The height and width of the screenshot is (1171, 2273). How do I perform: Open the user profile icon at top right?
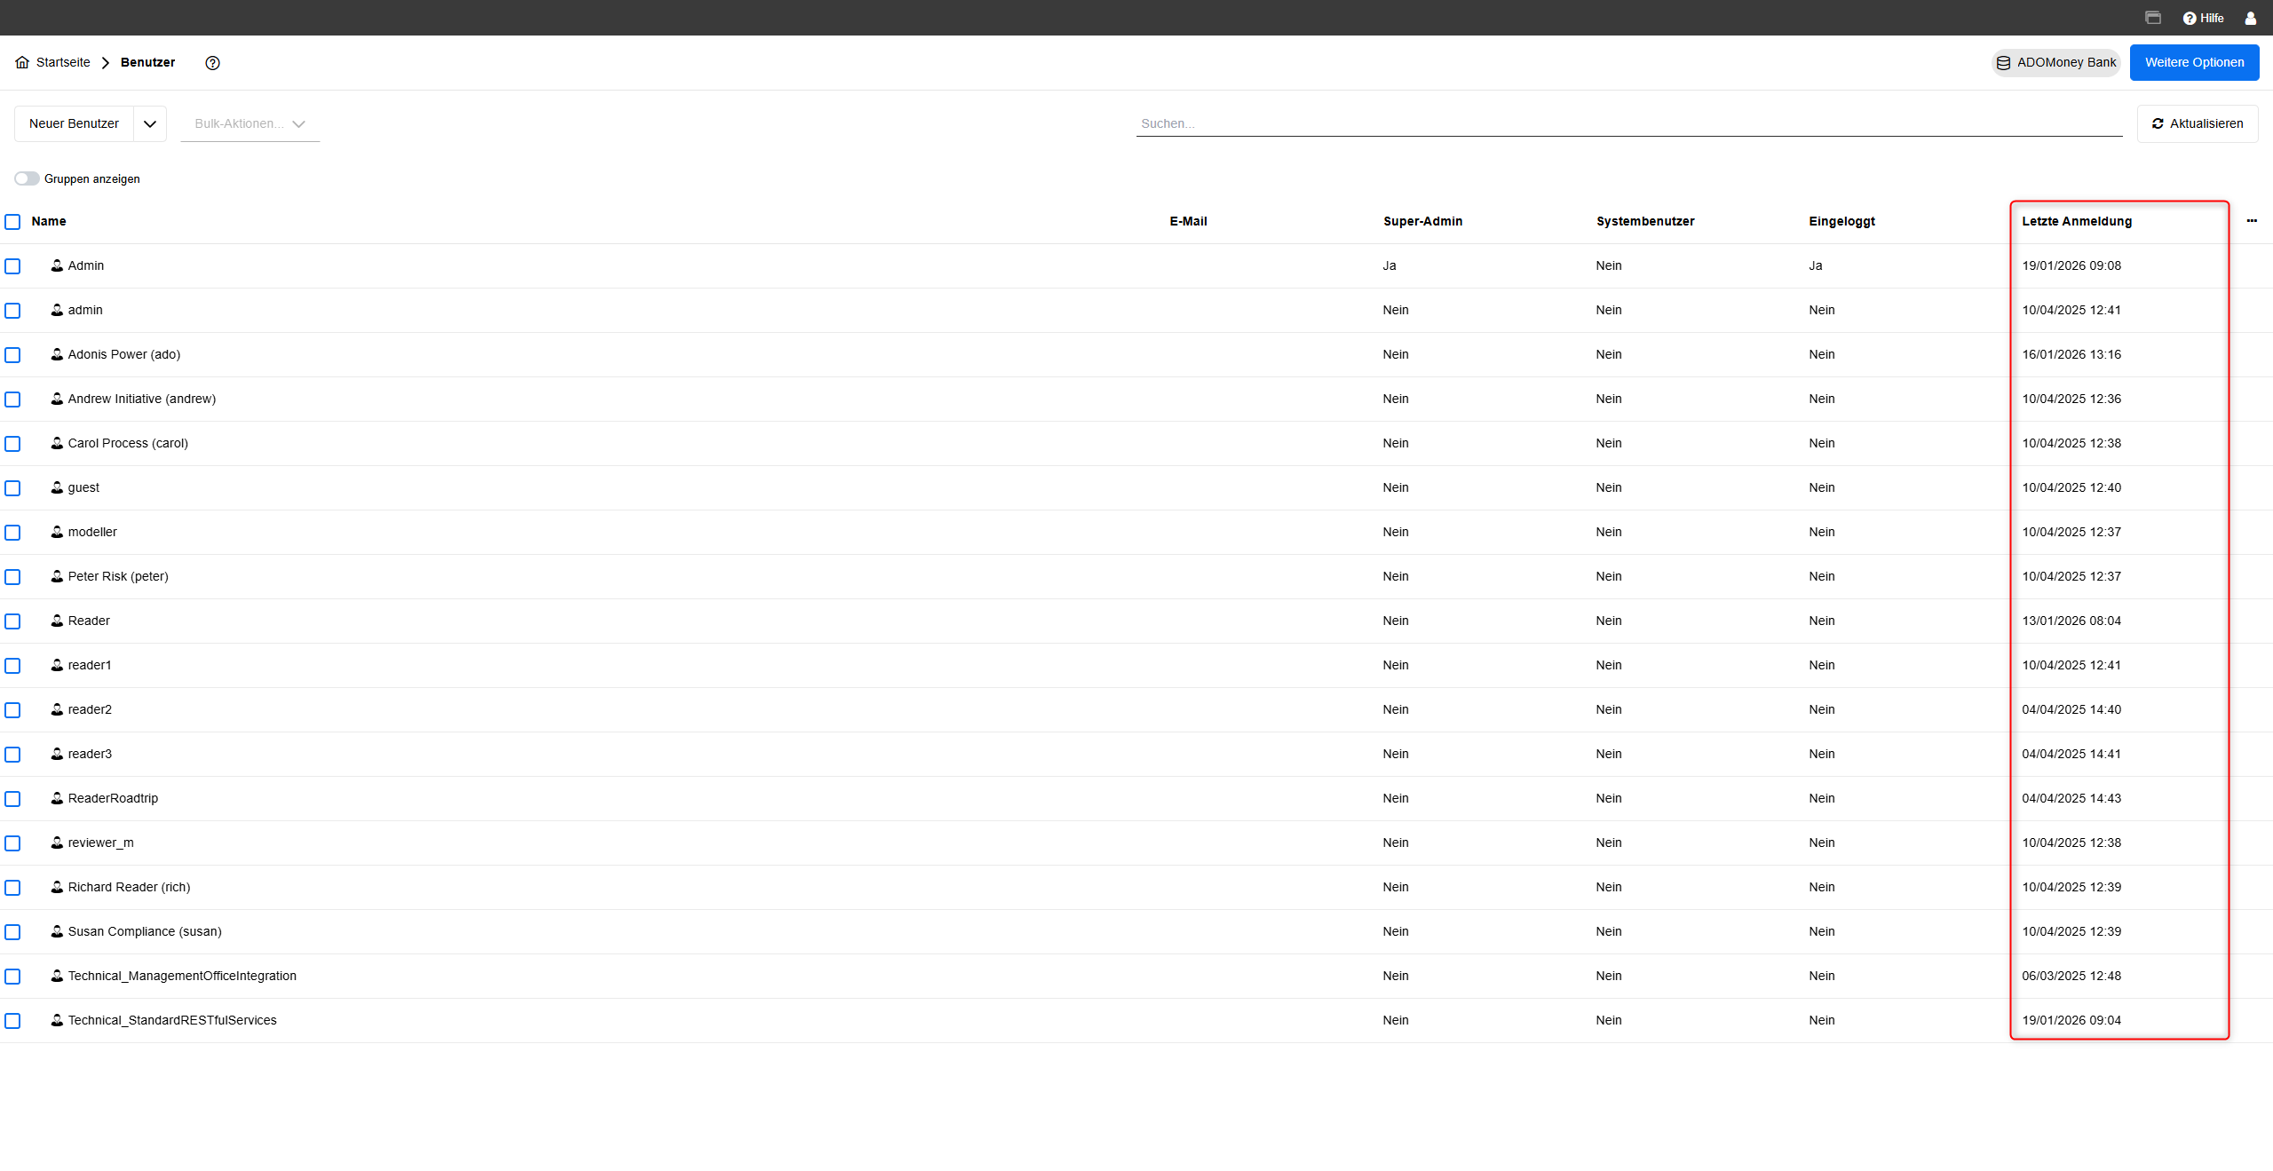pyautogui.click(x=2250, y=18)
